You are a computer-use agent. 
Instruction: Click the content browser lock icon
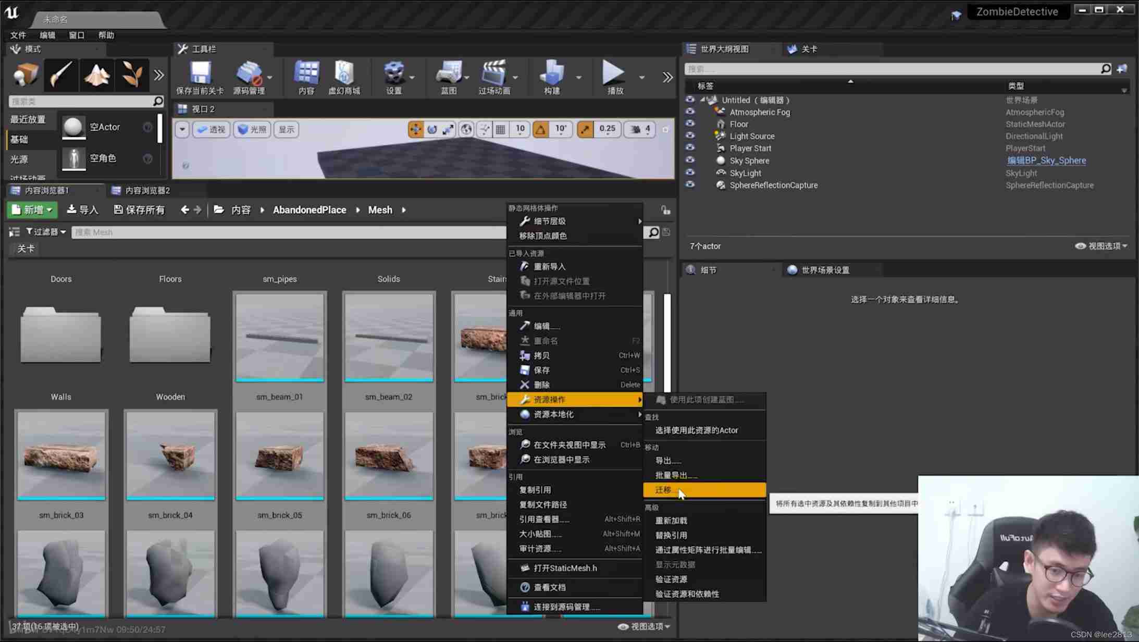point(665,210)
